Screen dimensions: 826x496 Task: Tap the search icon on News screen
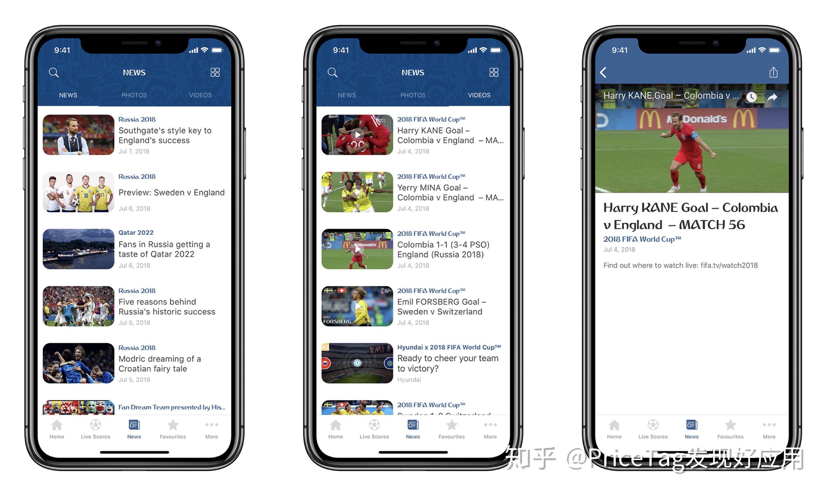tap(55, 72)
